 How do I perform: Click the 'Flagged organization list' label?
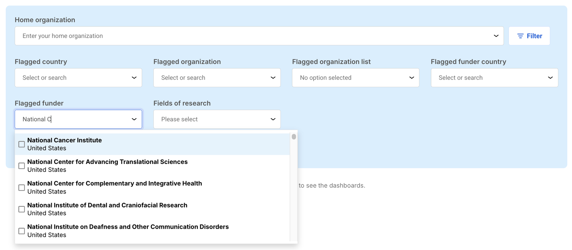331,62
